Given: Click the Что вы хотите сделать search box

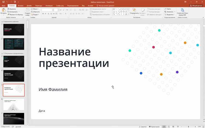Looking at the screenshot, I should (x=106, y=6).
